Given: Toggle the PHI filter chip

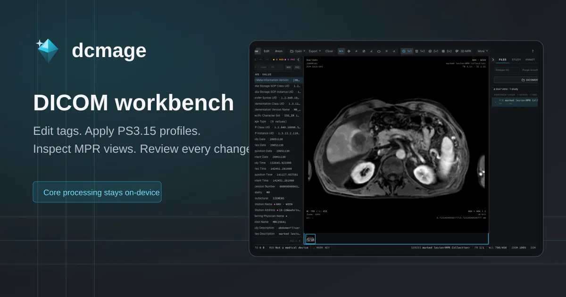Looking at the screenshot, I should click(x=297, y=67).
